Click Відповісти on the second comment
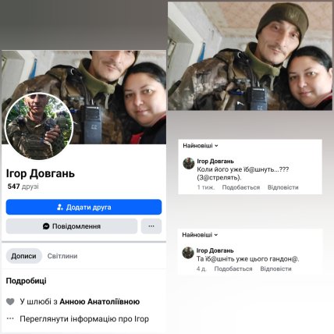Screen dimensions: 334x334 tap(275, 268)
